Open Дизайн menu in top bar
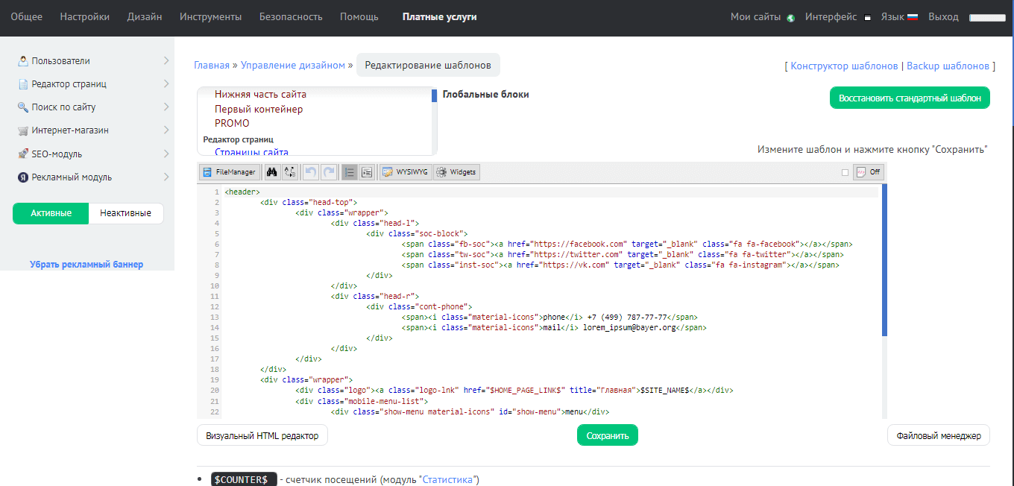 144,16
